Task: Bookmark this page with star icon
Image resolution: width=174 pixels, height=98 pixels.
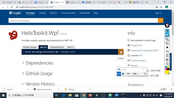Action: click(161, 7)
